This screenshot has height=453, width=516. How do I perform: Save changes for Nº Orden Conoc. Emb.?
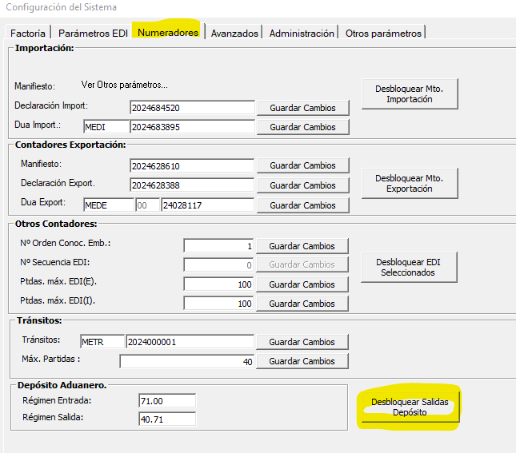tap(302, 246)
